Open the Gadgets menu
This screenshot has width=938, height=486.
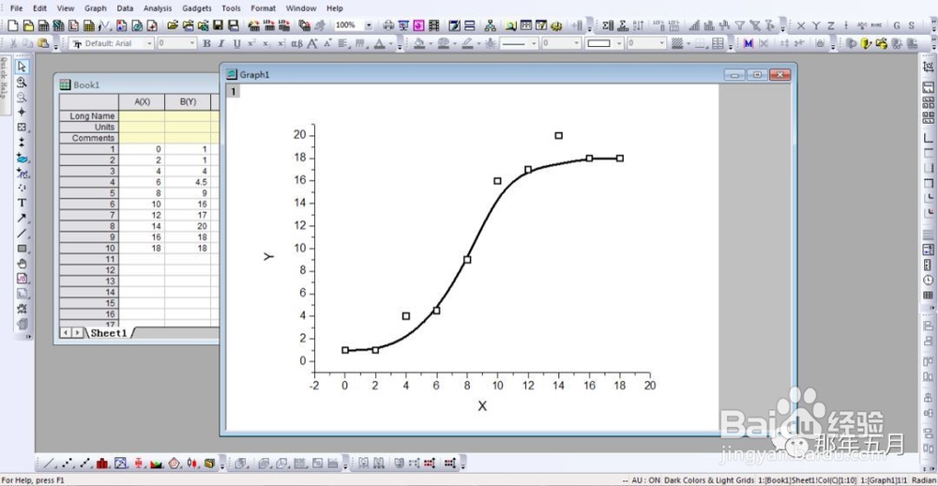pos(197,8)
